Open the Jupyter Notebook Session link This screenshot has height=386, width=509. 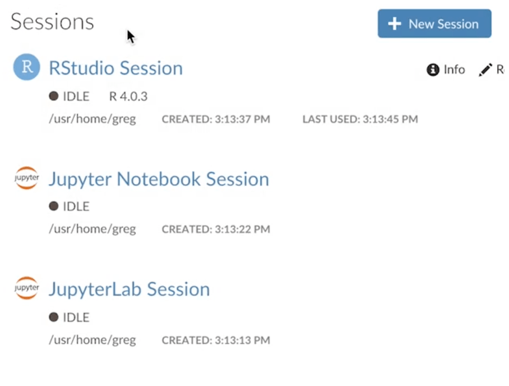[159, 179]
